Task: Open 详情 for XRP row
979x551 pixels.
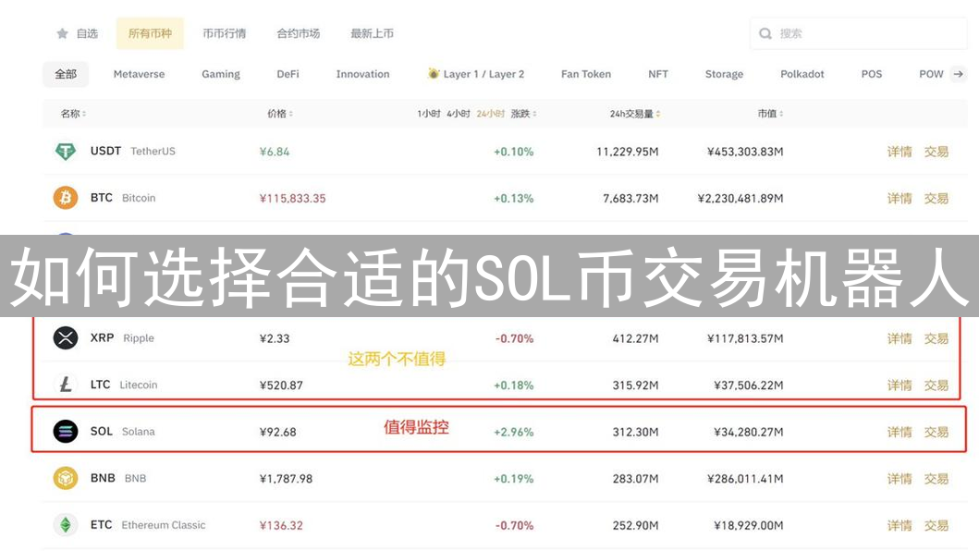Action: tap(899, 338)
